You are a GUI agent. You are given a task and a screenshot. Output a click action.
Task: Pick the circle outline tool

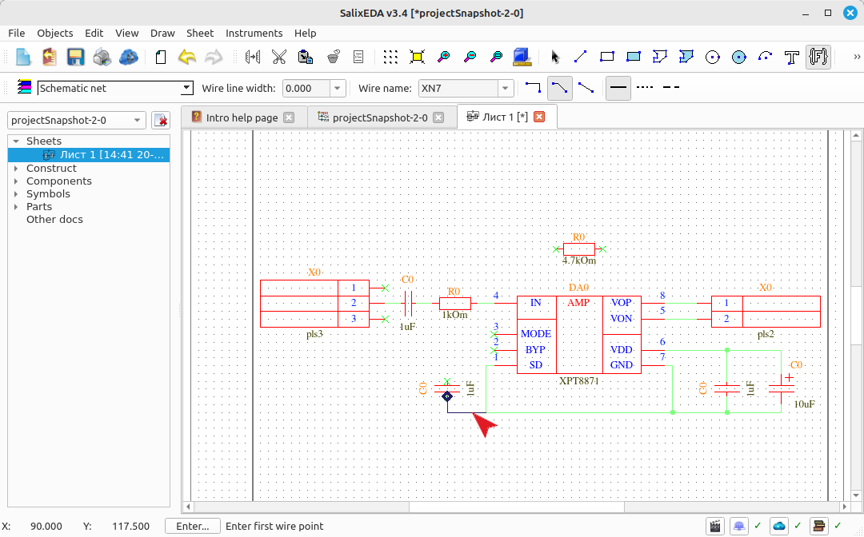click(x=713, y=57)
